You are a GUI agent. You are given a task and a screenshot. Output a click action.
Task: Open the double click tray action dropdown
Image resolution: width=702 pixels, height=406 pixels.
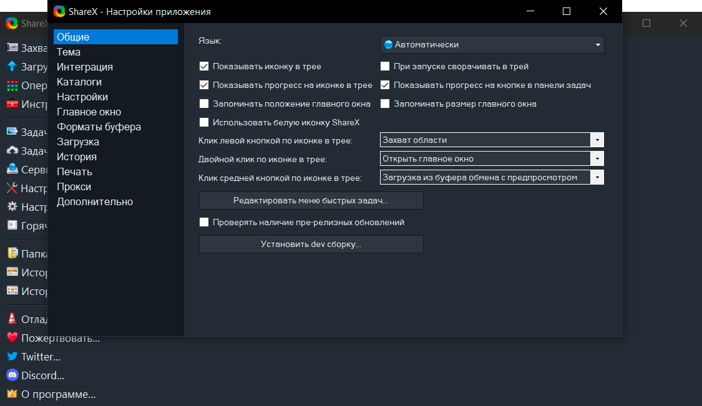[492, 159]
